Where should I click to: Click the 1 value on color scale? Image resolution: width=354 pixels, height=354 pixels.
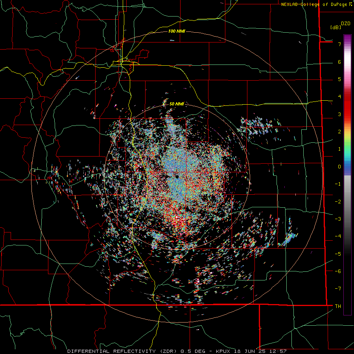coord(339,149)
